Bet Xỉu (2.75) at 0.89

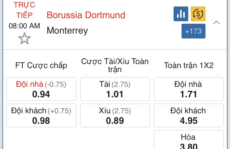pyautogui.click(x=115, y=115)
